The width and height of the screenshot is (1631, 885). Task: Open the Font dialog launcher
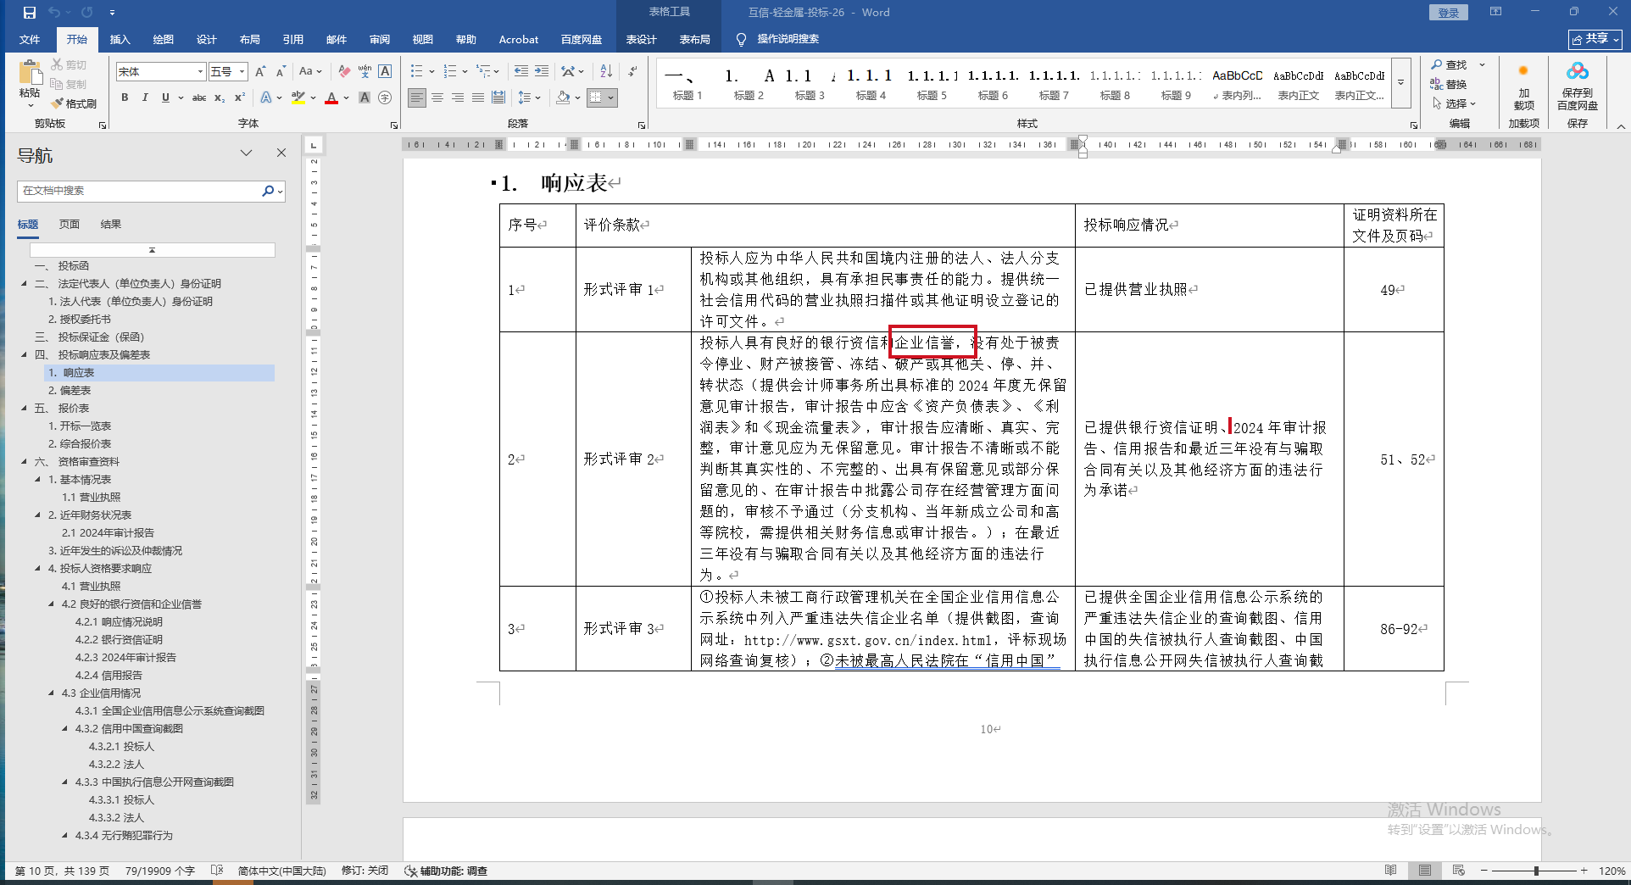click(x=394, y=125)
